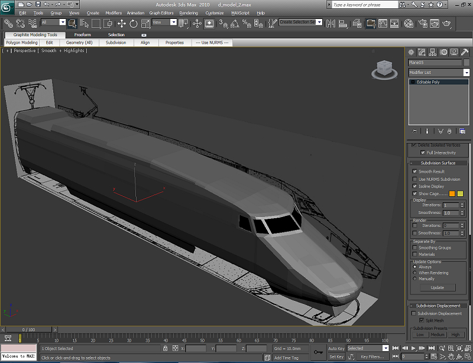Switch to the Freeform ribbon tab

tap(82, 35)
